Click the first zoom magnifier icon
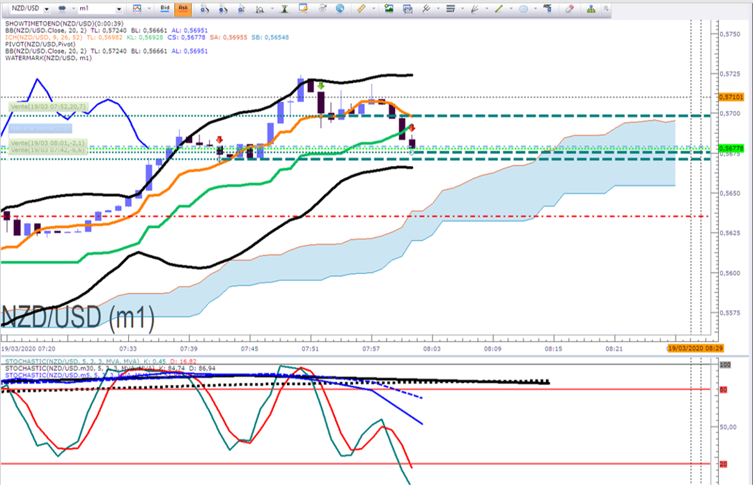 (205, 8)
